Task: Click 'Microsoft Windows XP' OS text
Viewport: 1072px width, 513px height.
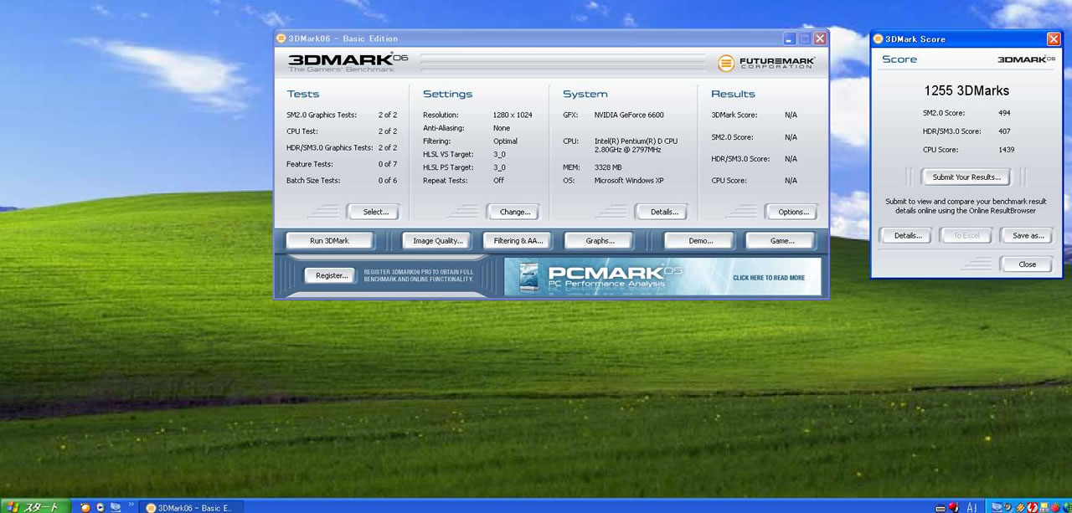Action: pos(629,181)
